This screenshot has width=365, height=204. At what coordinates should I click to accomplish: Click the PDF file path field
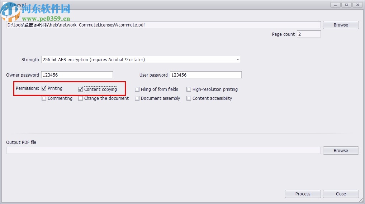click(x=163, y=25)
